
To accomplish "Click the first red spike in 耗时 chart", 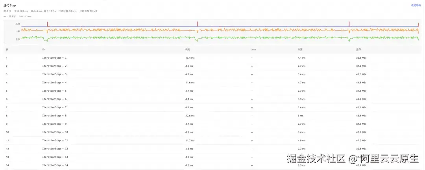I will [48, 24].
